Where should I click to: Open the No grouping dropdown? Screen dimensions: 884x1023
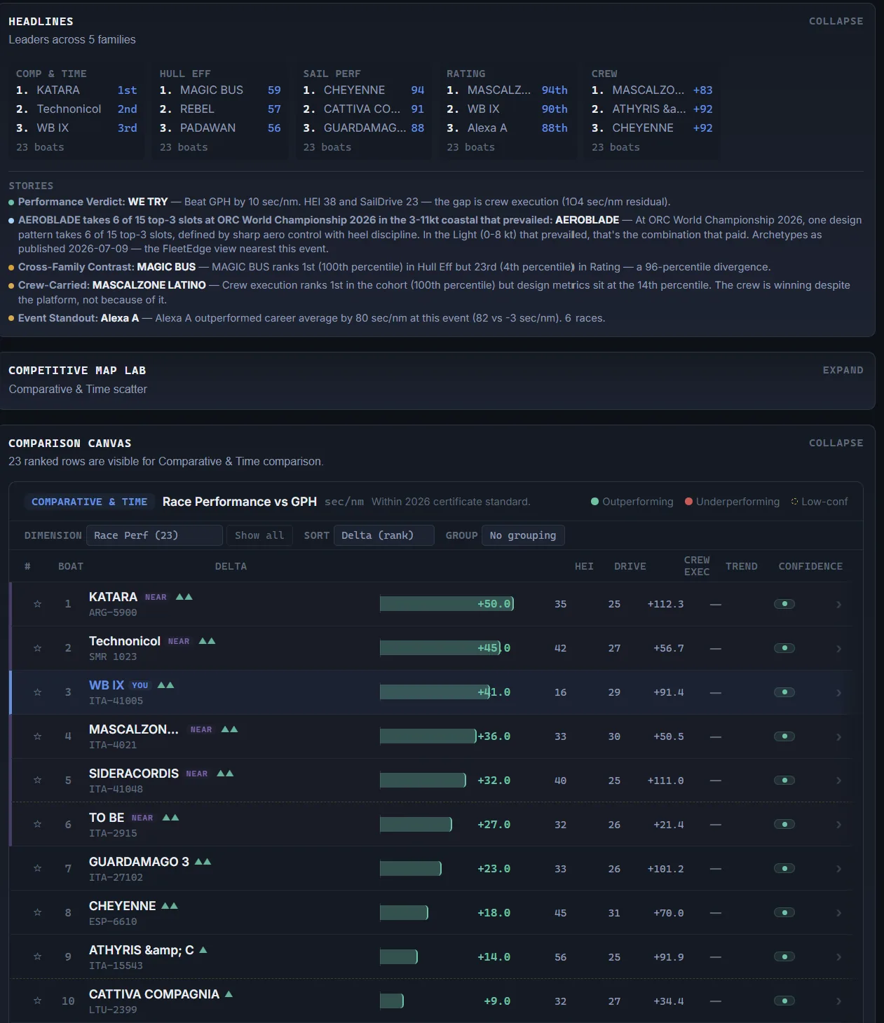(523, 535)
